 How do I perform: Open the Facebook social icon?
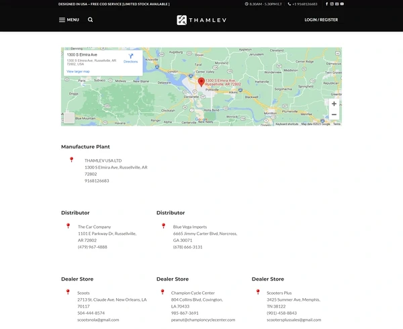pyautogui.click(x=327, y=4)
